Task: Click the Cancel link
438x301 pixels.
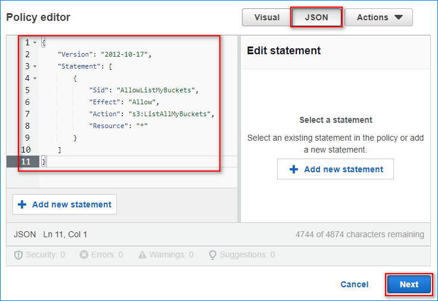Action: [354, 284]
